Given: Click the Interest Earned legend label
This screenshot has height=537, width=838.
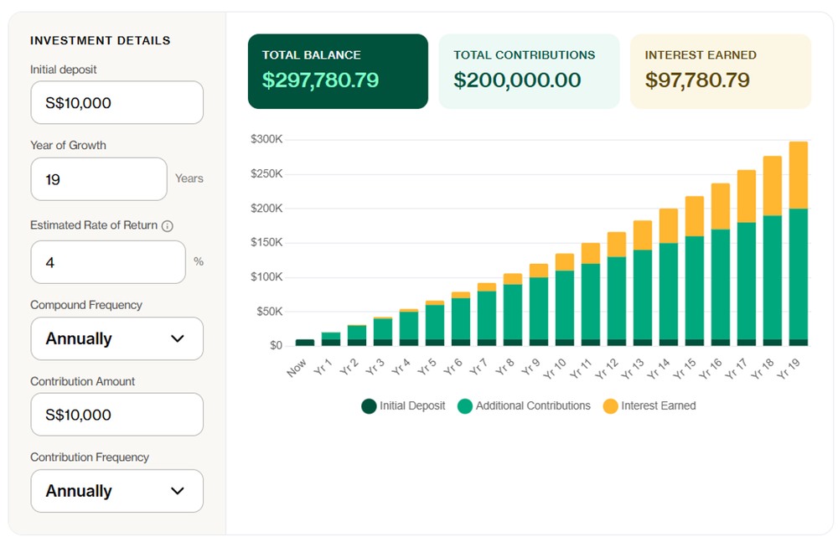Looking at the screenshot, I should click(659, 405).
